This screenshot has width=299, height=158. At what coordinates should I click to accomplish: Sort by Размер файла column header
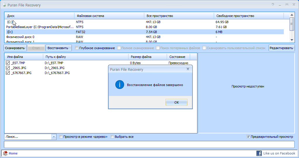point(147,57)
